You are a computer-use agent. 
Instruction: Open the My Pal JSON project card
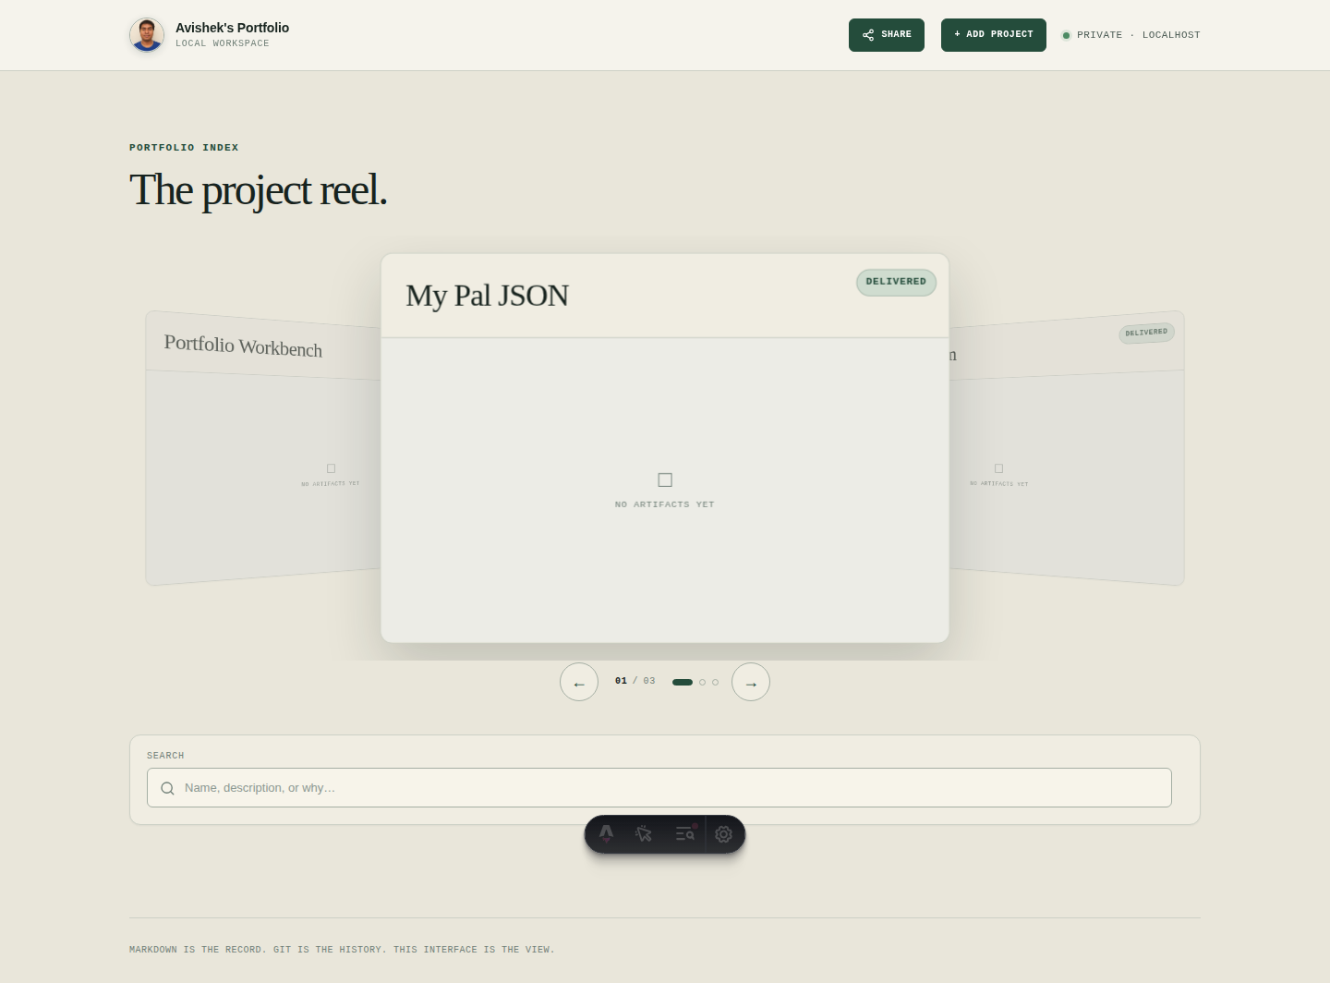coord(665,448)
